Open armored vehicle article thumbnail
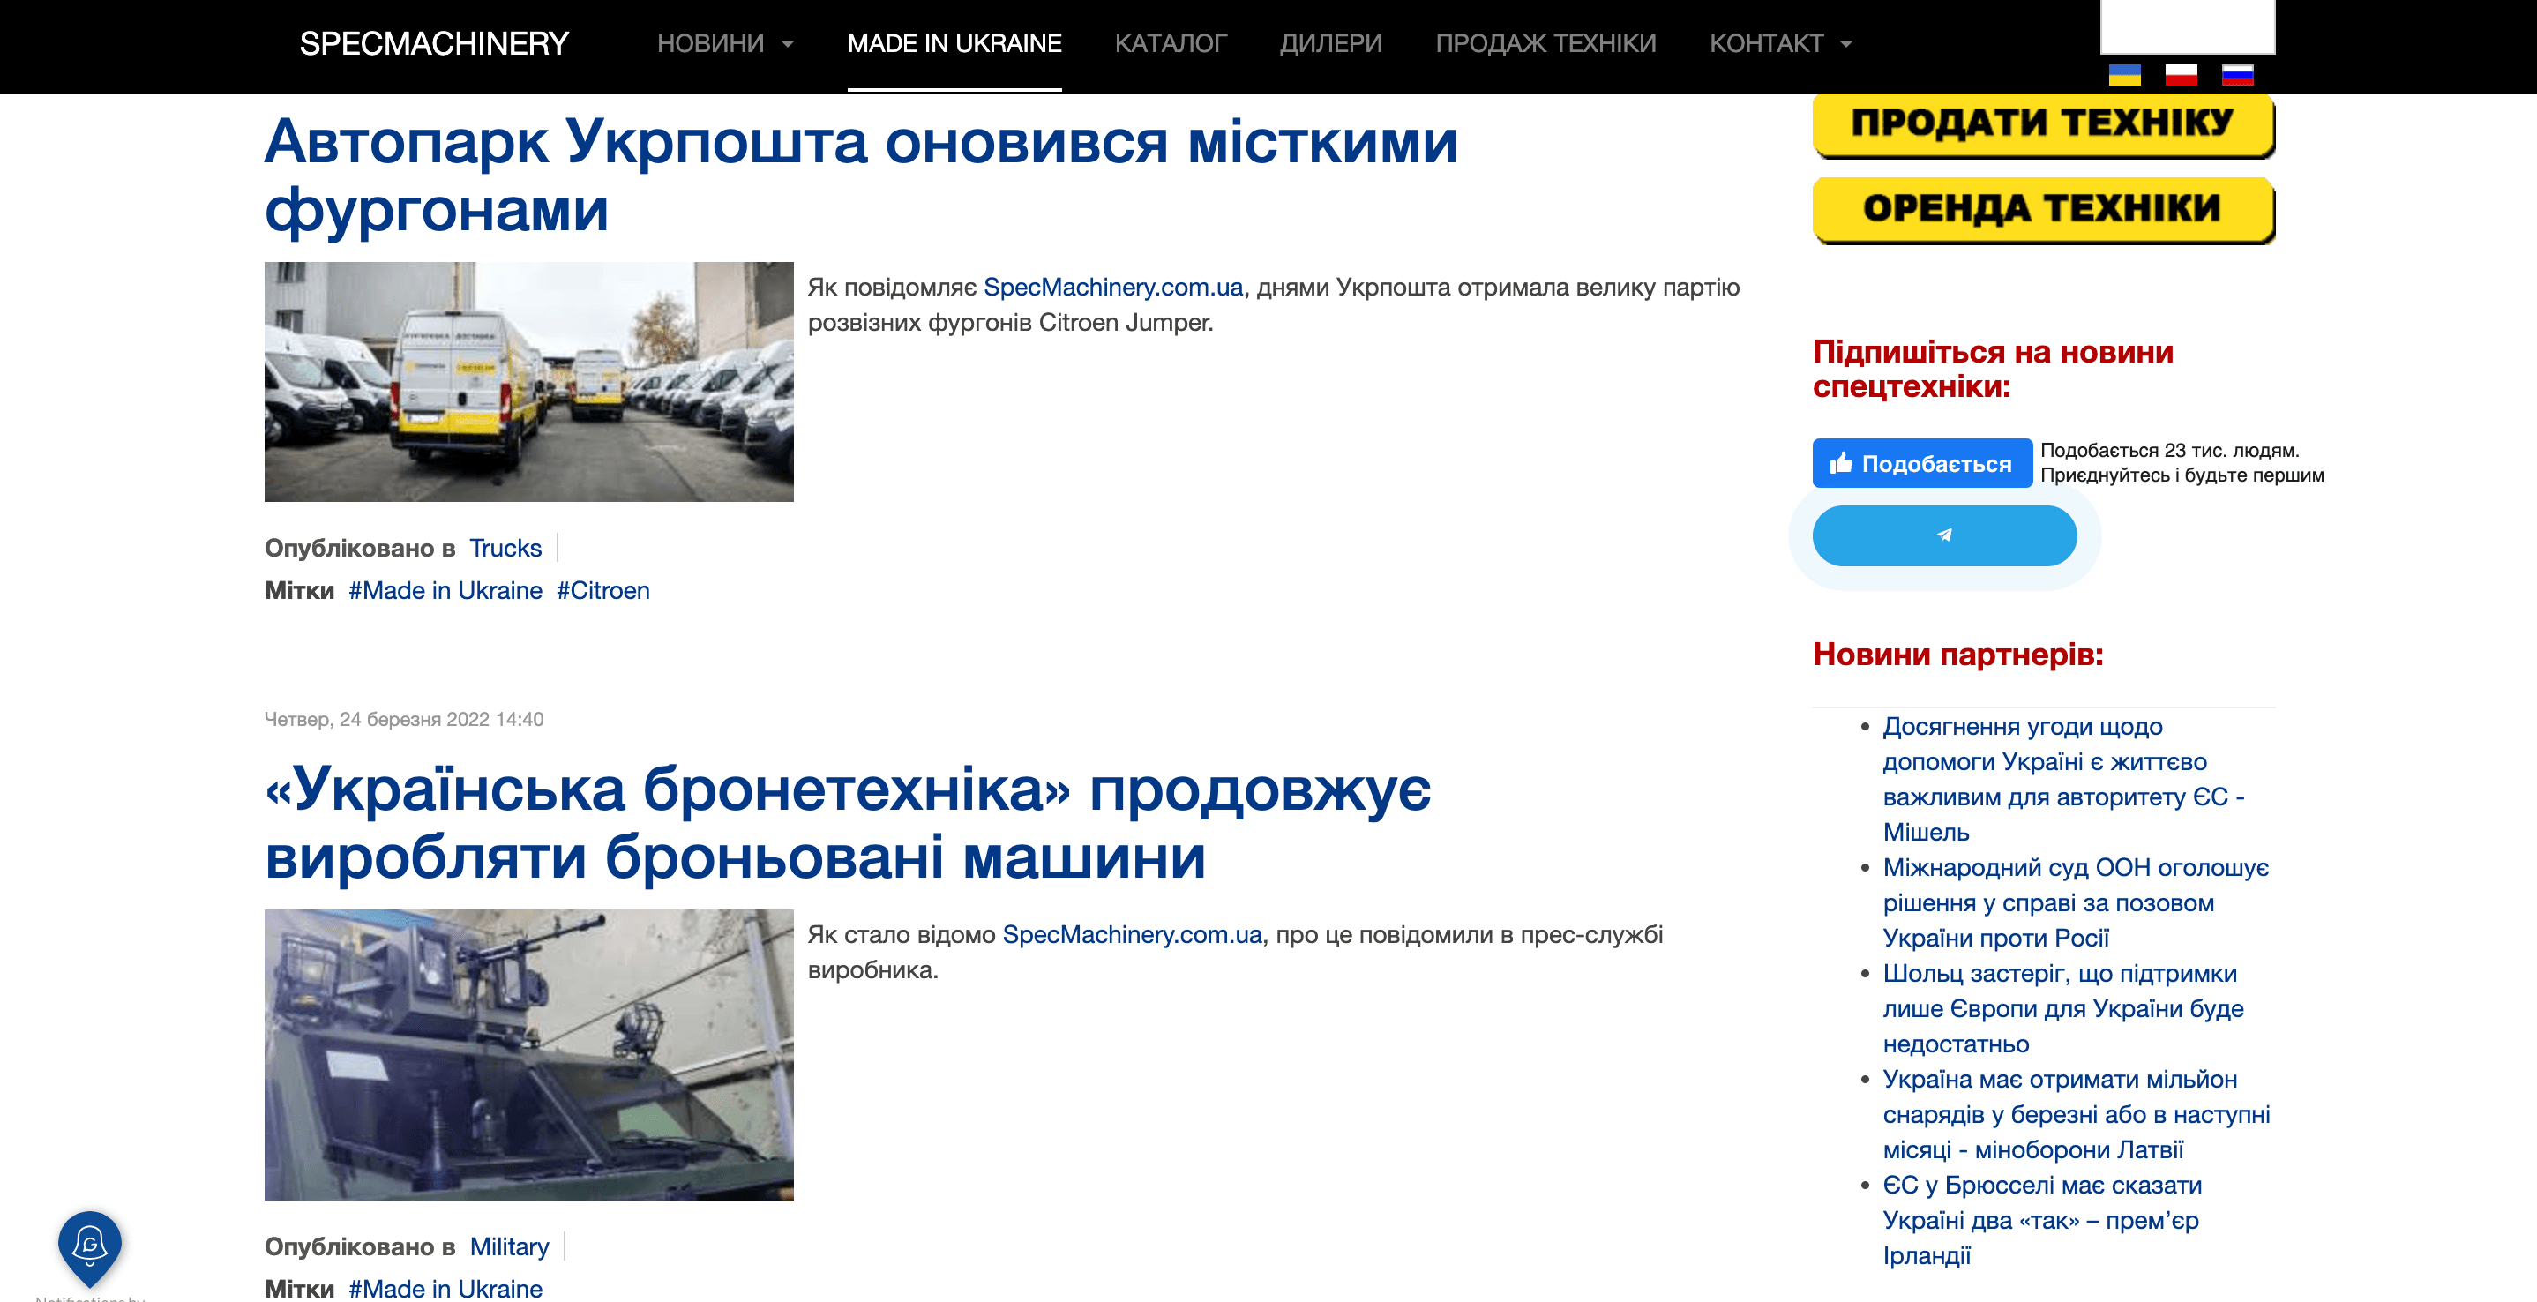This screenshot has width=2537, height=1302. coord(529,1055)
